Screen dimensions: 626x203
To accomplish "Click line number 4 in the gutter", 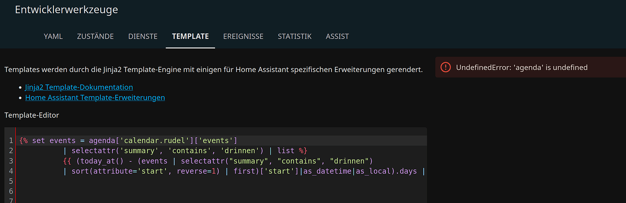I will point(11,171).
